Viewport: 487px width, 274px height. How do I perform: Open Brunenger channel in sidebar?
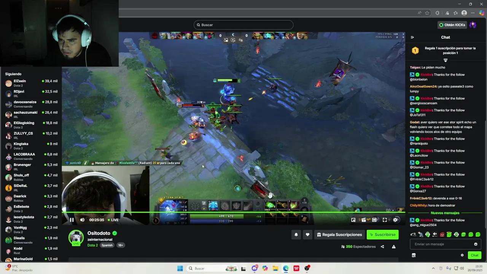pos(31,167)
